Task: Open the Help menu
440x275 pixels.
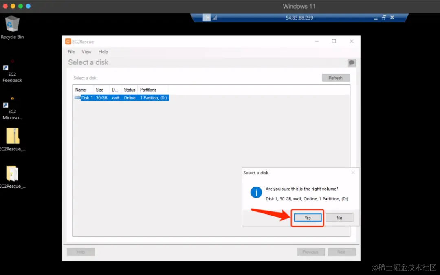Action: tap(103, 52)
